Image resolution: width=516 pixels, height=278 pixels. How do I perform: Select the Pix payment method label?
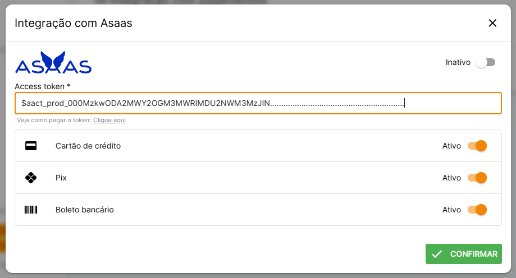point(61,178)
